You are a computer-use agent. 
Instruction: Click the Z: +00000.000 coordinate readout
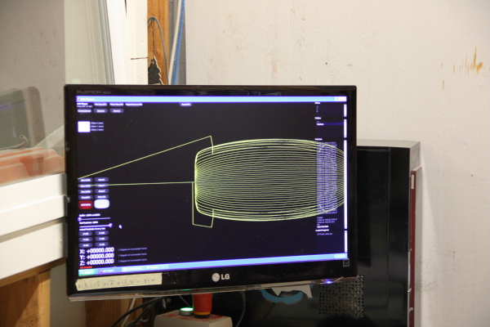[97, 262]
